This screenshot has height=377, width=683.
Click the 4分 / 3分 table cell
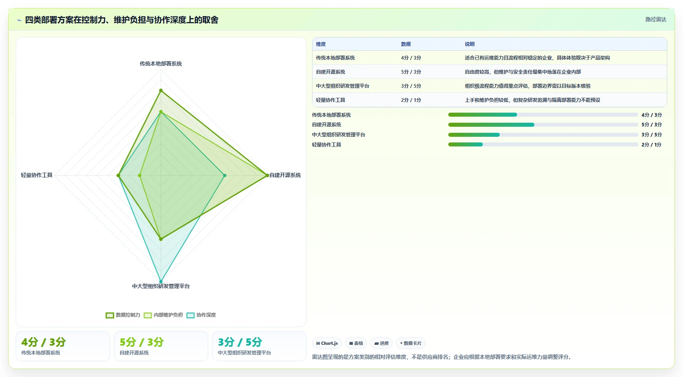(411, 58)
